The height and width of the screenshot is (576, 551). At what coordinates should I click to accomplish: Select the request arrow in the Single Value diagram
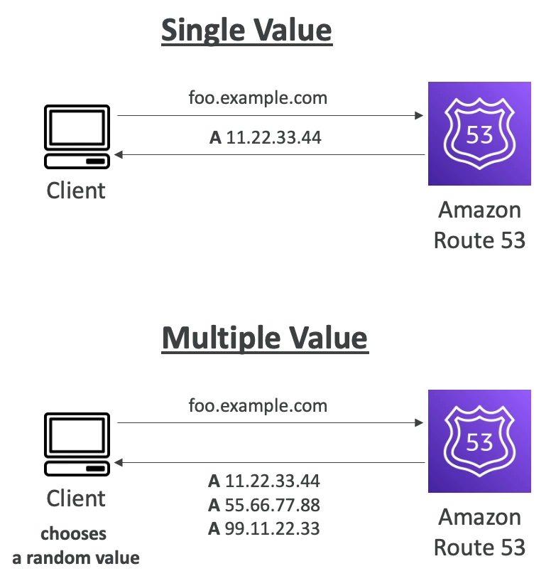[270, 115]
